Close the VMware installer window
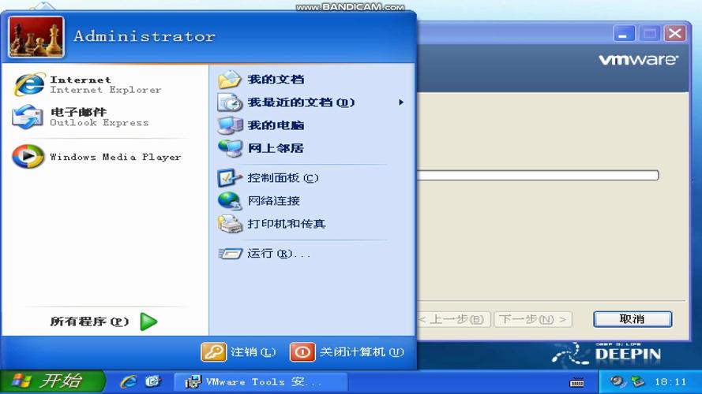Image resolution: width=702 pixels, height=394 pixels. (x=675, y=34)
